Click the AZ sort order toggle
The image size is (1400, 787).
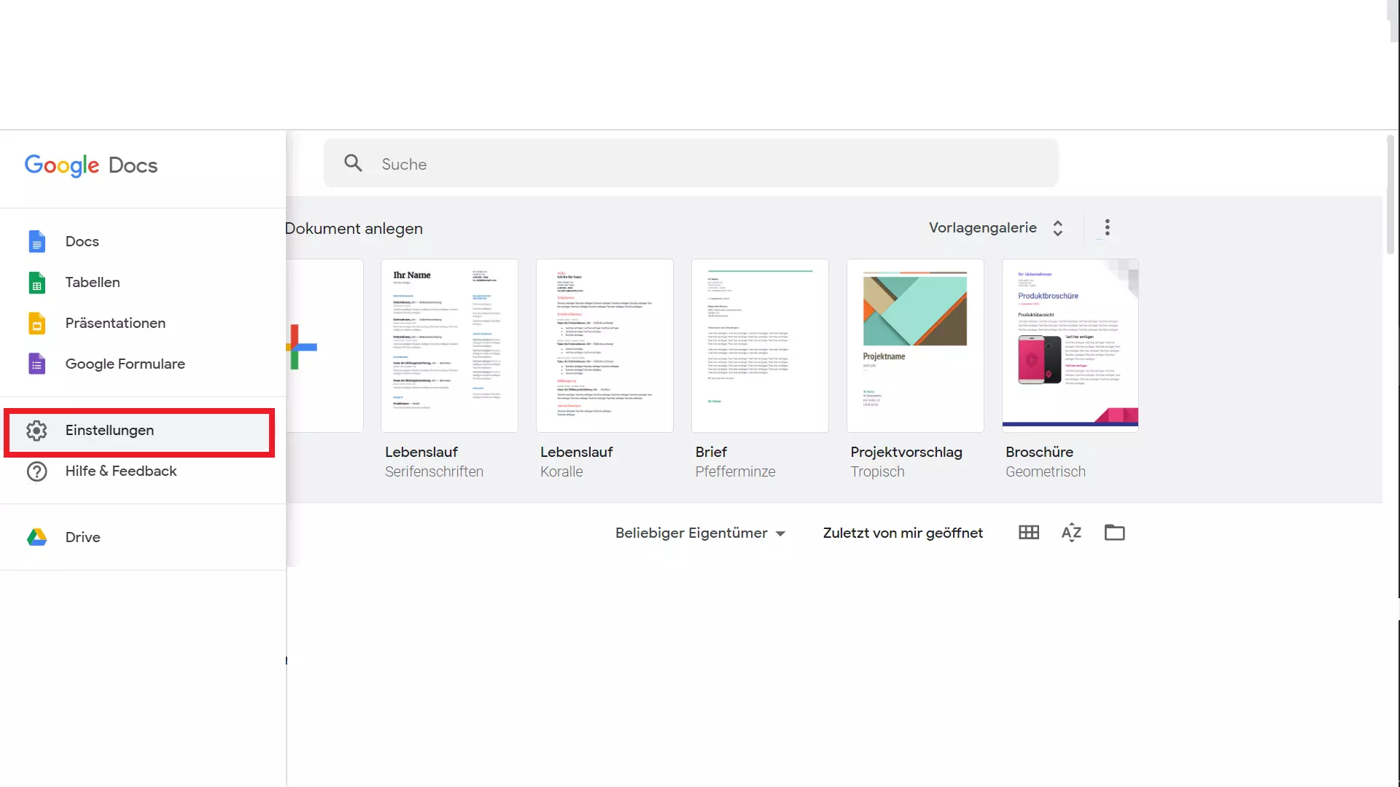point(1071,533)
